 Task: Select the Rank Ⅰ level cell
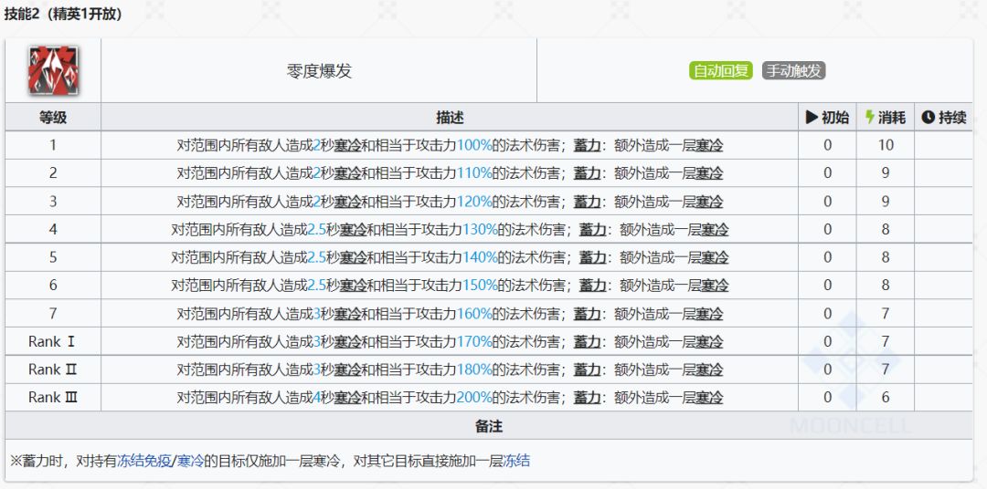(x=53, y=342)
